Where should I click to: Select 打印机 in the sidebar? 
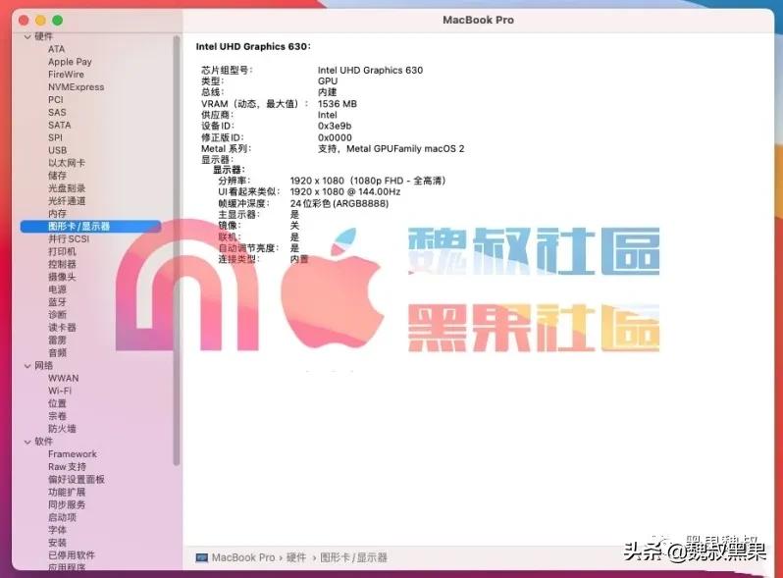[62, 251]
